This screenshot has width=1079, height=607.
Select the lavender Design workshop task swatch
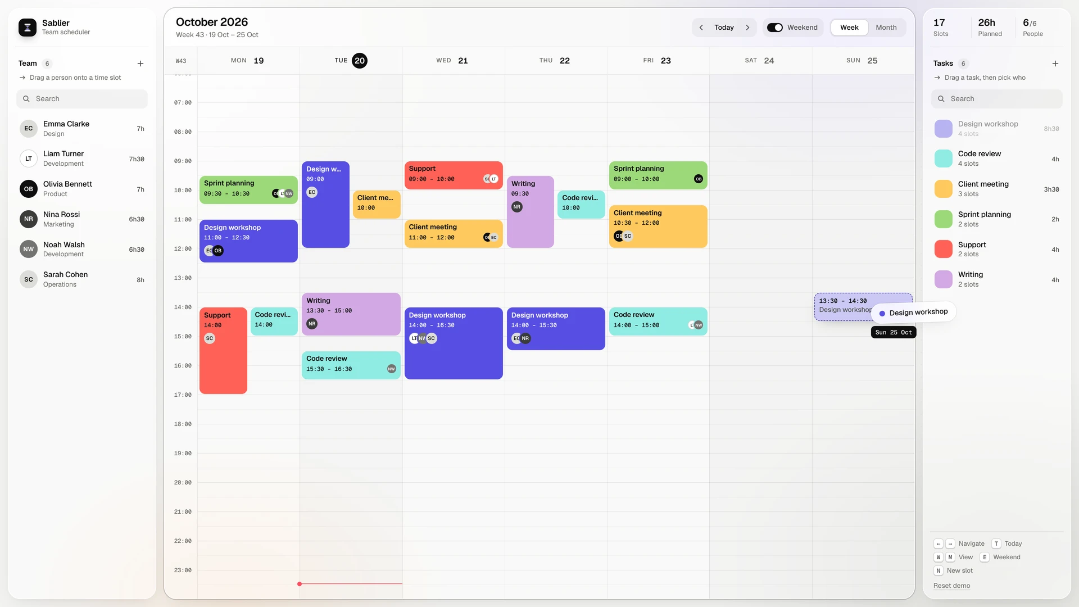944,129
